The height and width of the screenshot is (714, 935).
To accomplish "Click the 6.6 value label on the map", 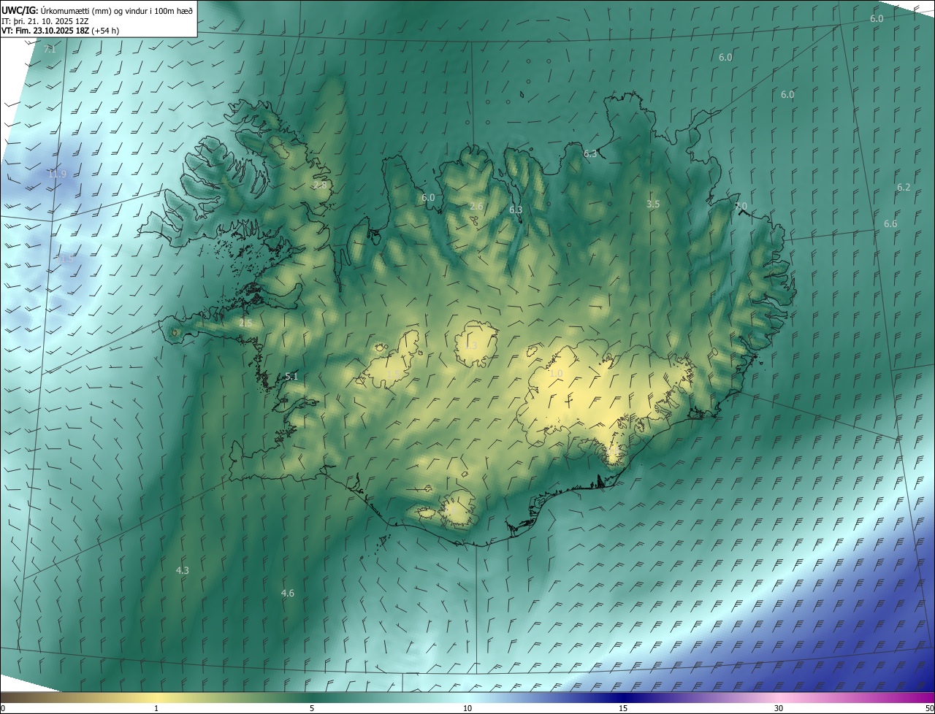I will point(890,223).
